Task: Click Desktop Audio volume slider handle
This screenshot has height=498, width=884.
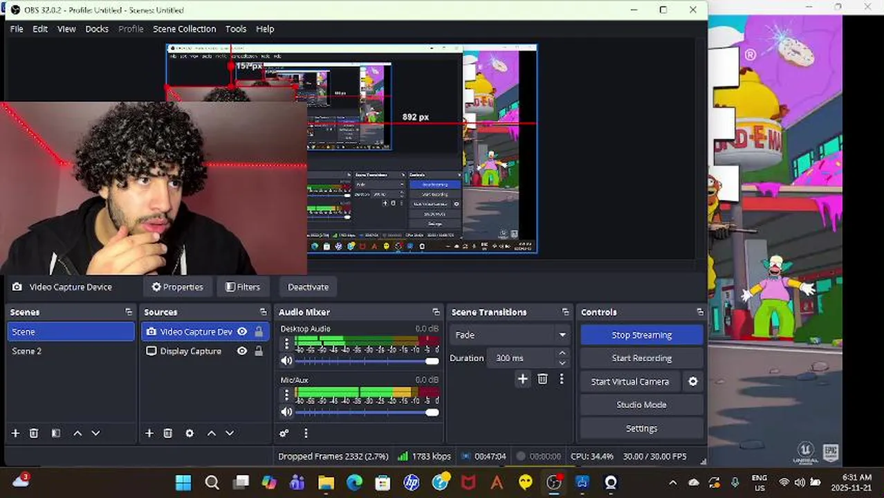Action: 432,361
